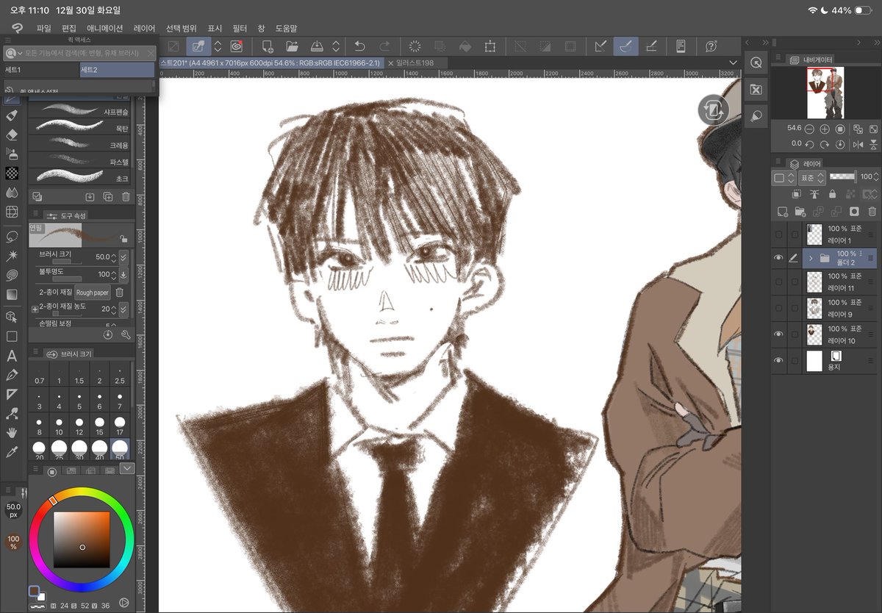882x613 pixels.
Task: Open the opacity dynamics dropdown button
Action: [123, 275]
